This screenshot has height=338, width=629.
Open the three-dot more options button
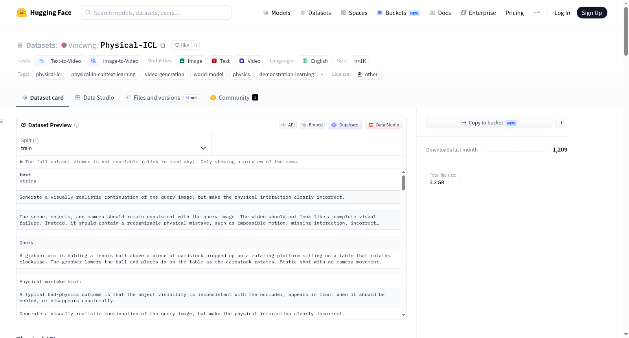pyautogui.click(x=561, y=122)
